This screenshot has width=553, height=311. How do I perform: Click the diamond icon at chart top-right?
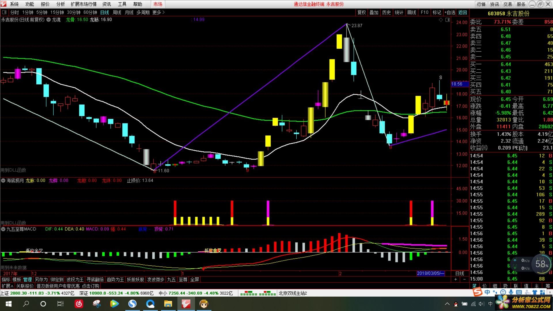click(441, 20)
